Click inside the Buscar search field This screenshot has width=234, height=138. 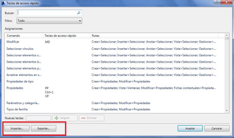[x=47, y=13]
